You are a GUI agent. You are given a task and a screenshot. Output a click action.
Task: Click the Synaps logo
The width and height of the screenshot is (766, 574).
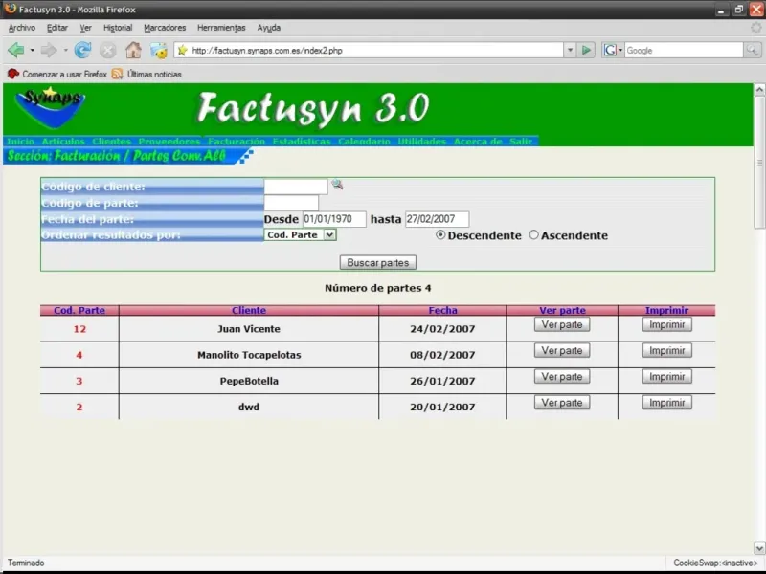[51, 107]
